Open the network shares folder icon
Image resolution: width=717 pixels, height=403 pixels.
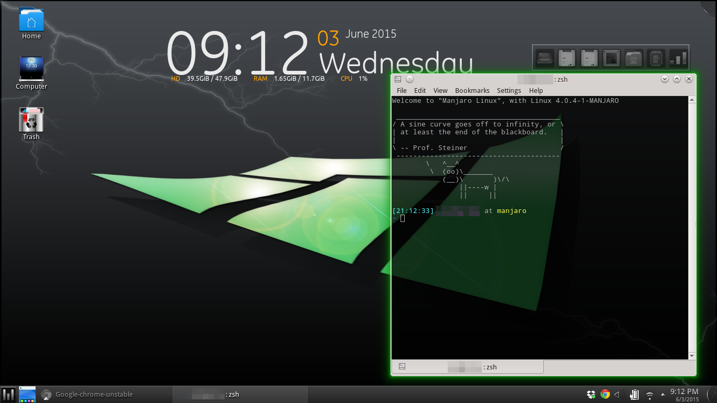(633, 58)
